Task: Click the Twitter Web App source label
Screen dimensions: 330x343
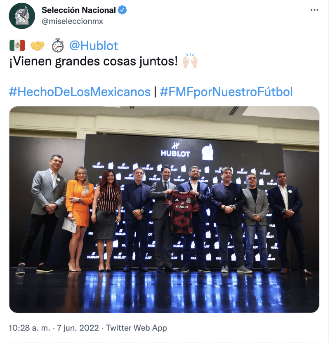Action: click(137, 328)
